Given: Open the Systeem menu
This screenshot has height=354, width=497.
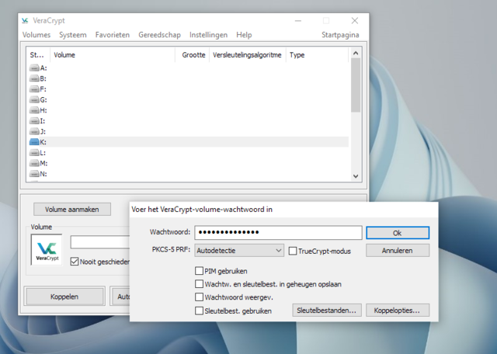Looking at the screenshot, I should click(72, 35).
